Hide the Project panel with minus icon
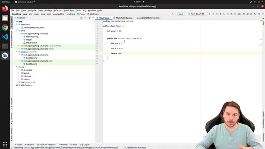 93,18
